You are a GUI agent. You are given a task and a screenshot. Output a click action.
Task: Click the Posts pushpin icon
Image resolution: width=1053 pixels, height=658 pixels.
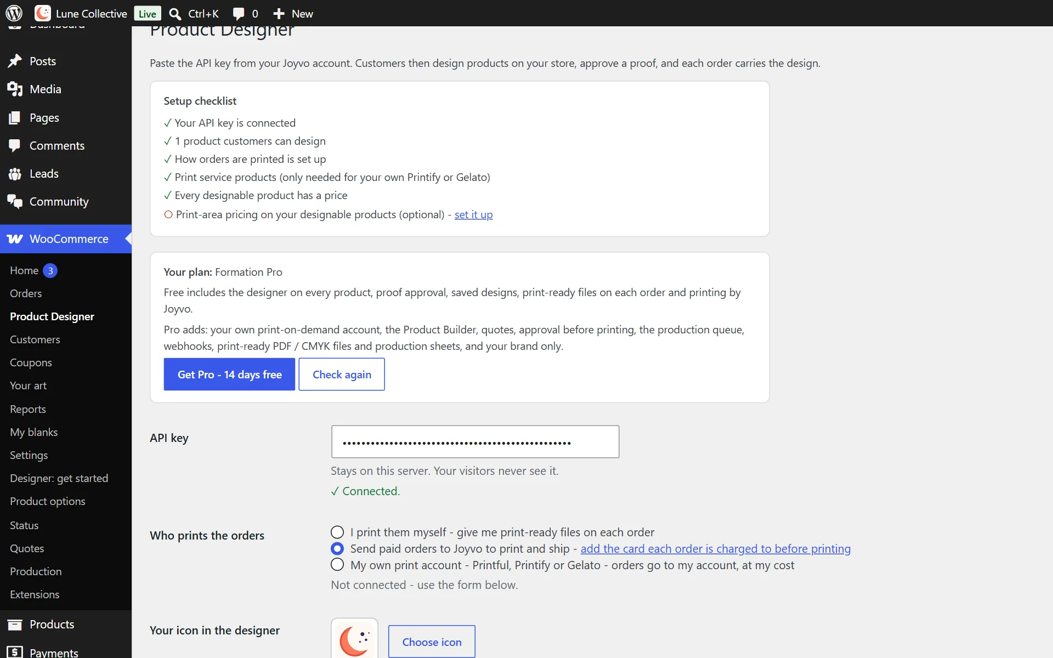click(x=15, y=61)
